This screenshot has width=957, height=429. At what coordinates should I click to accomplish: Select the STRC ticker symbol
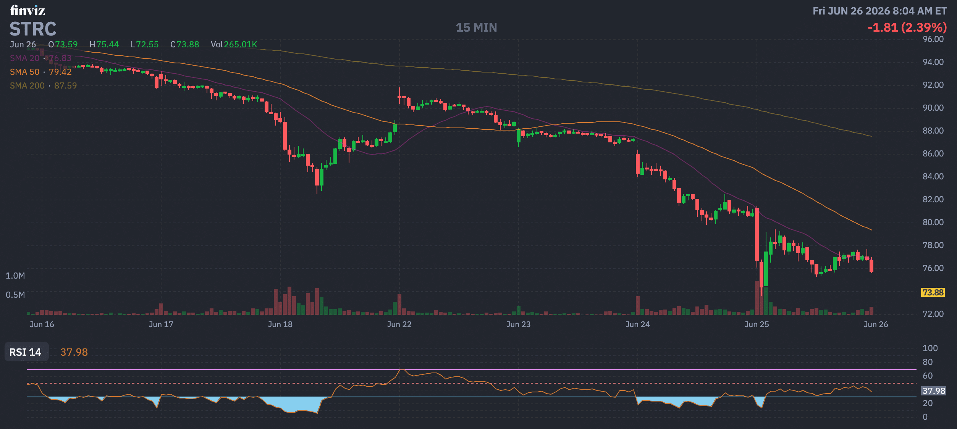33,29
